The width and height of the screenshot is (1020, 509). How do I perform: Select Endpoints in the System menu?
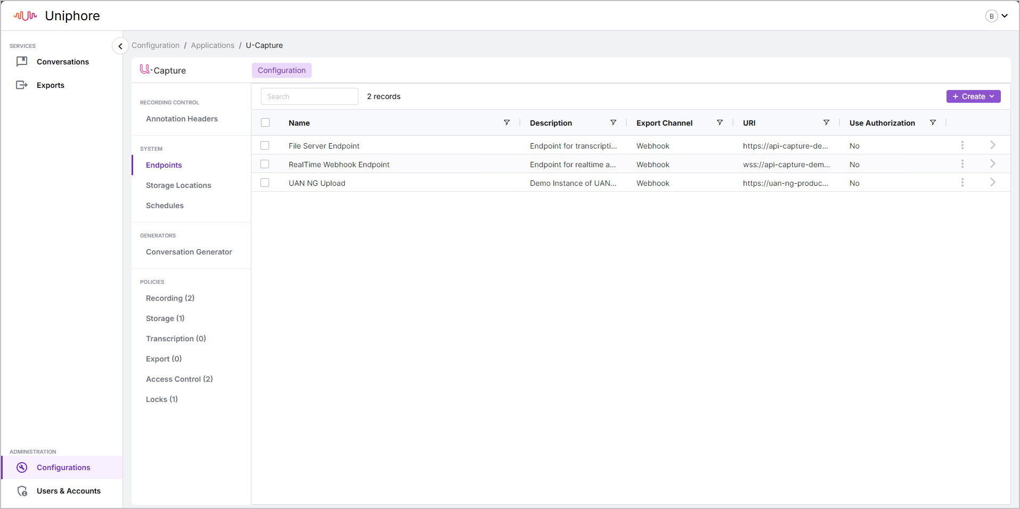[164, 165]
